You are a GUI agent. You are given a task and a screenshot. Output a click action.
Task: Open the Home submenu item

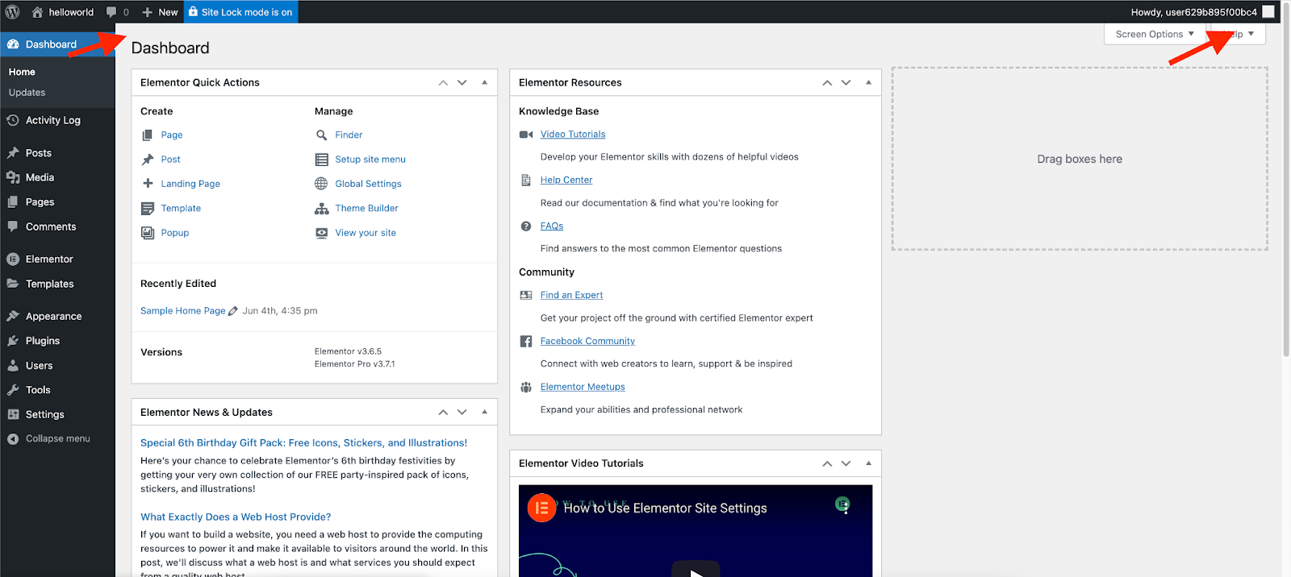pos(22,72)
